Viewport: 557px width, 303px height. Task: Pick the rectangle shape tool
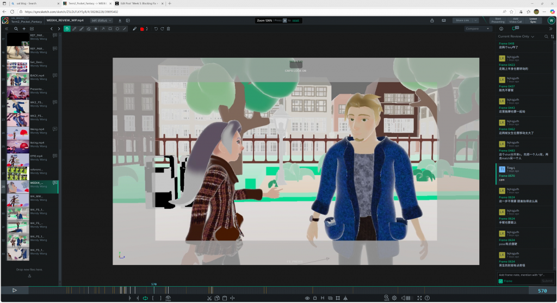click(110, 29)
